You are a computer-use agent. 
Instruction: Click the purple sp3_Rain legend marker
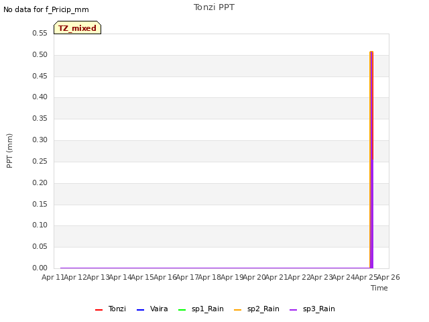[x=294, y=310]
